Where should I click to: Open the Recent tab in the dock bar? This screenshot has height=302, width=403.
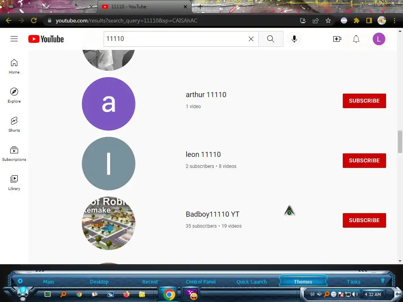(x=150, y=282)
